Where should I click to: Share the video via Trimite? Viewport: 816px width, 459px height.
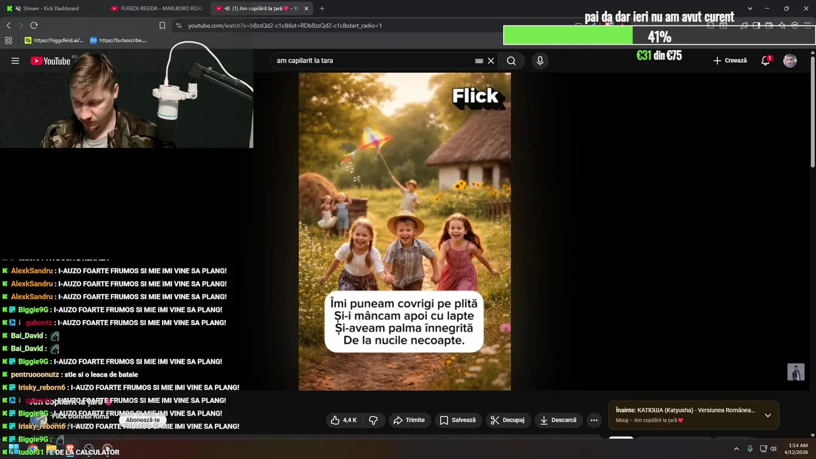409,420
